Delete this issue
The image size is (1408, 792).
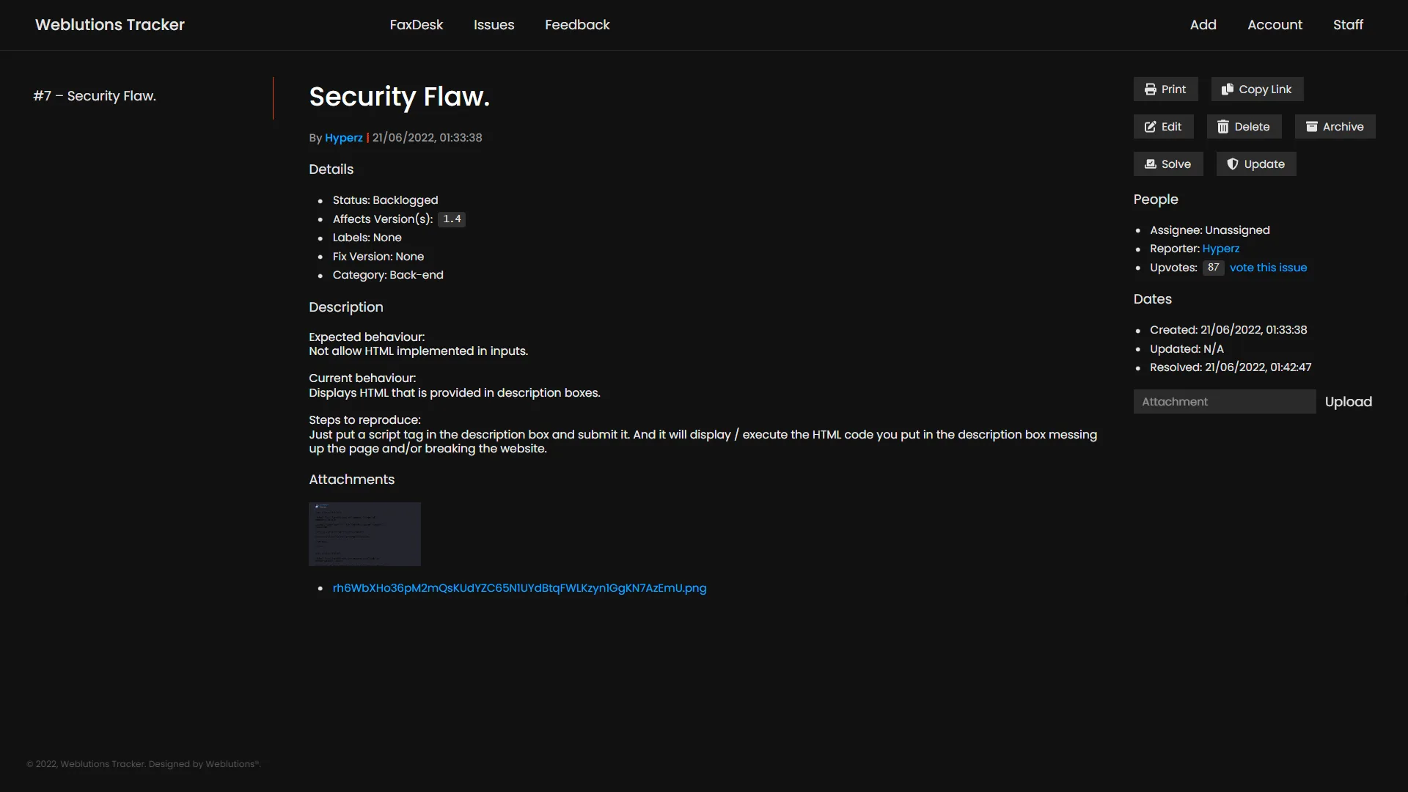pos(1244,126)
